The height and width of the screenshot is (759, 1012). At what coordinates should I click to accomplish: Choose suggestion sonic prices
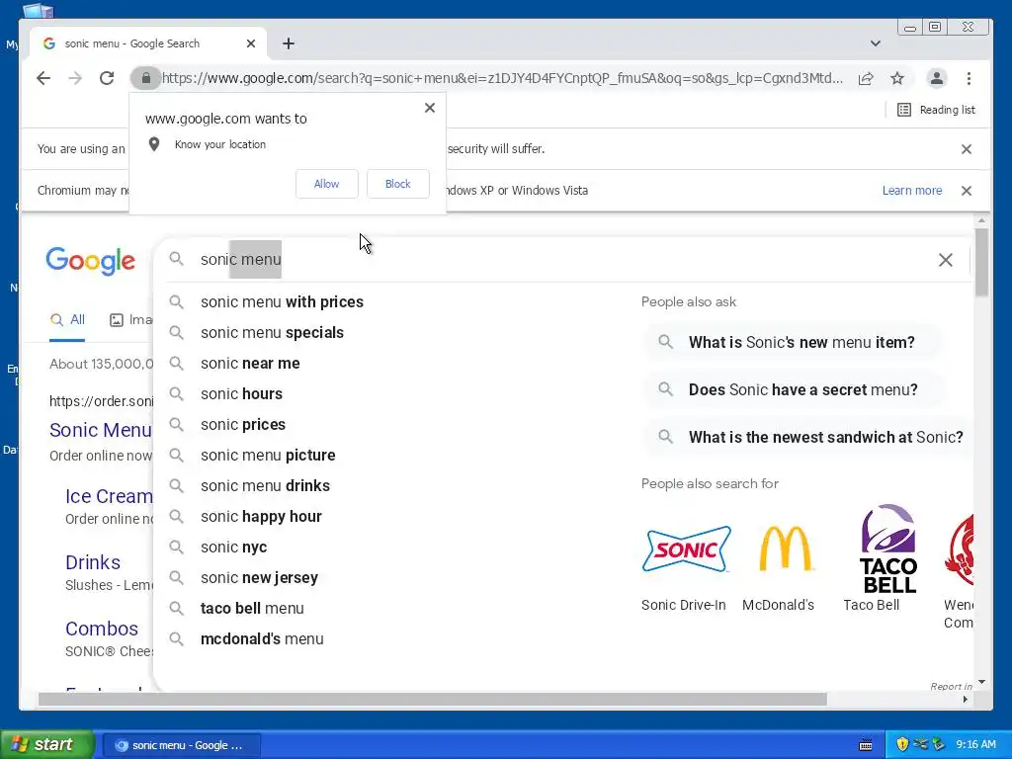pos(243,425)
